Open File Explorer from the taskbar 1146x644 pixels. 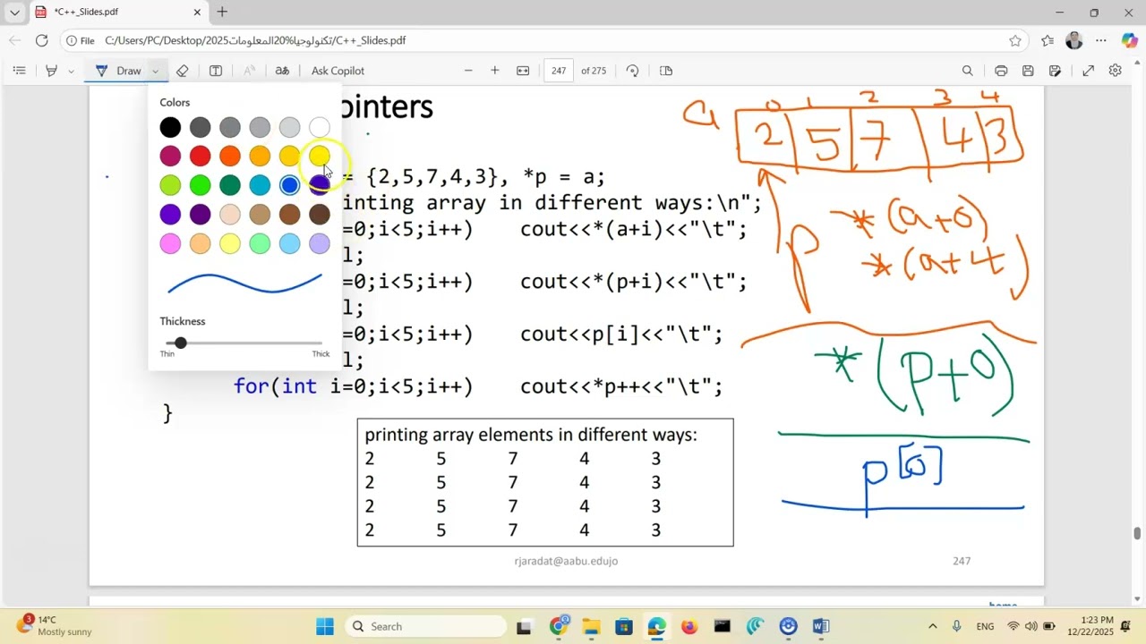coord(591,626)
